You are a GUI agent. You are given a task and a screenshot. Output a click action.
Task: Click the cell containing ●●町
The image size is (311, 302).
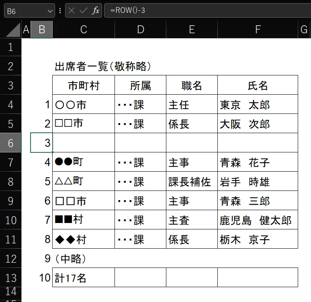tap(84, 162)
